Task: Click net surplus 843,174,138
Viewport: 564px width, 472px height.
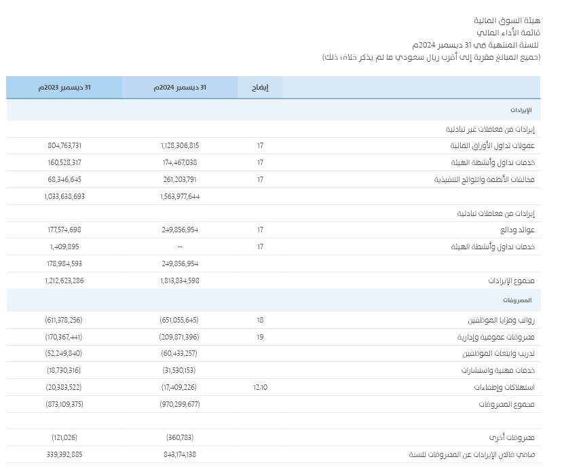Action: tap(180, 455)
